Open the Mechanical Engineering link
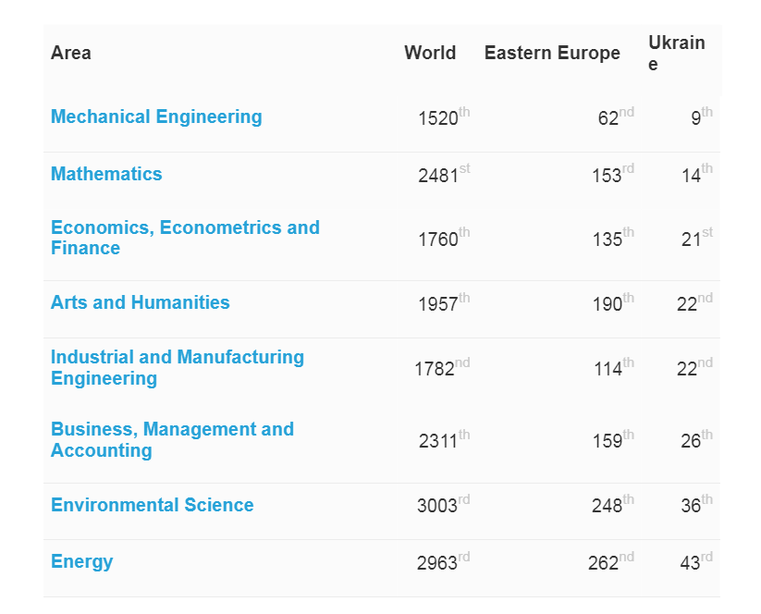This screenshot has width=761, height=614. tap(156, 117)
